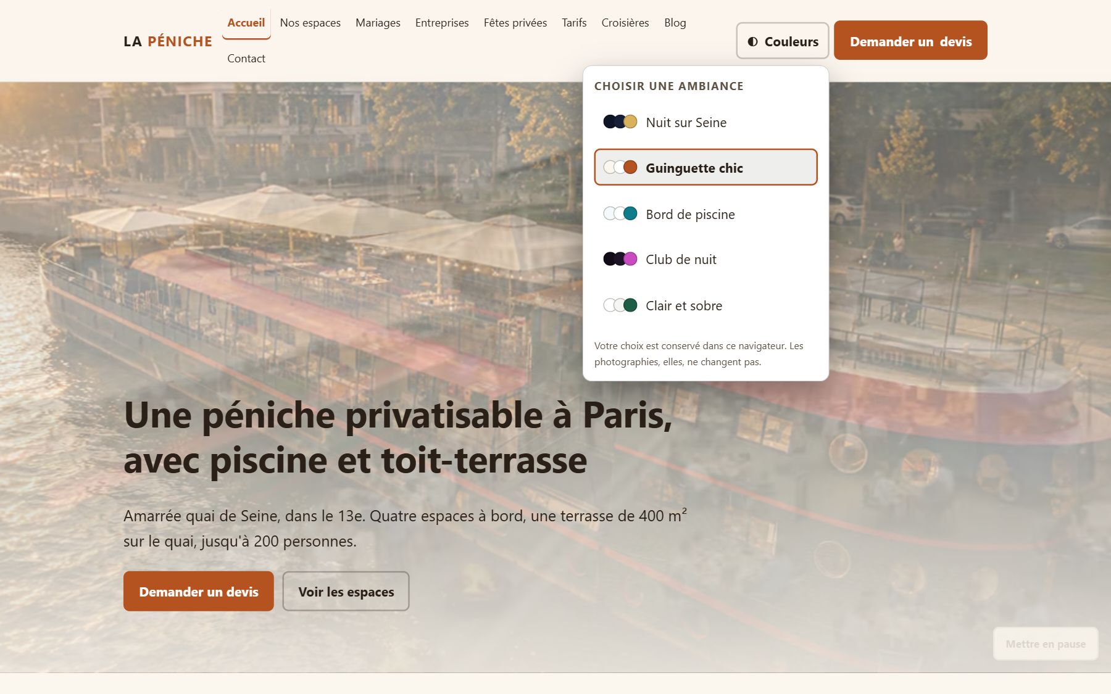Pick the Club de nuit ambiance
1111x694 pixels.
pyautogui.click(x=705, y=260)
